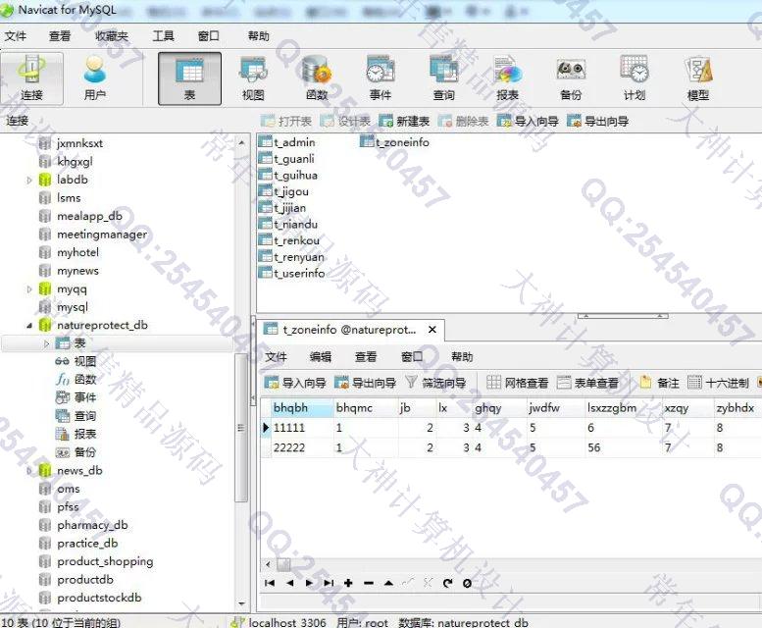Viewport: 762px width, 628px height.
Task: Go to previous record
Action: (x=289, y=583)
